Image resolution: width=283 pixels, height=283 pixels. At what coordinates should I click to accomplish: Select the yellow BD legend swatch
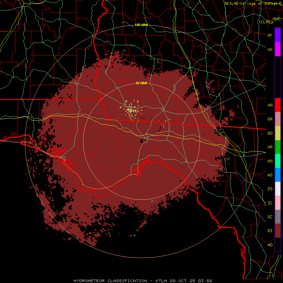click(278, 133)
